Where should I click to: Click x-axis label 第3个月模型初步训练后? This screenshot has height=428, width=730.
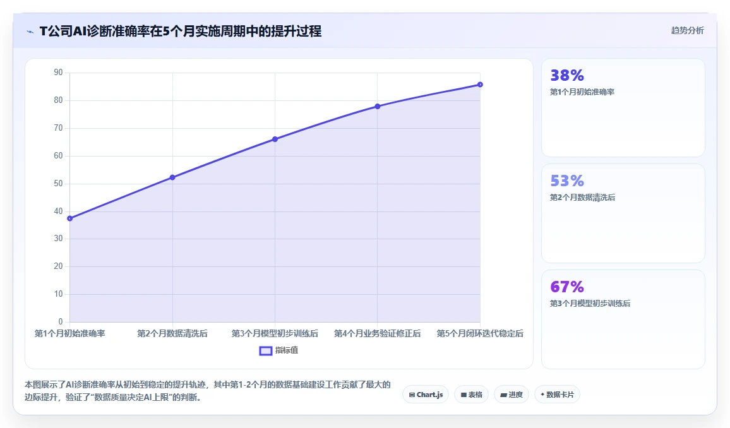(275, 333)
